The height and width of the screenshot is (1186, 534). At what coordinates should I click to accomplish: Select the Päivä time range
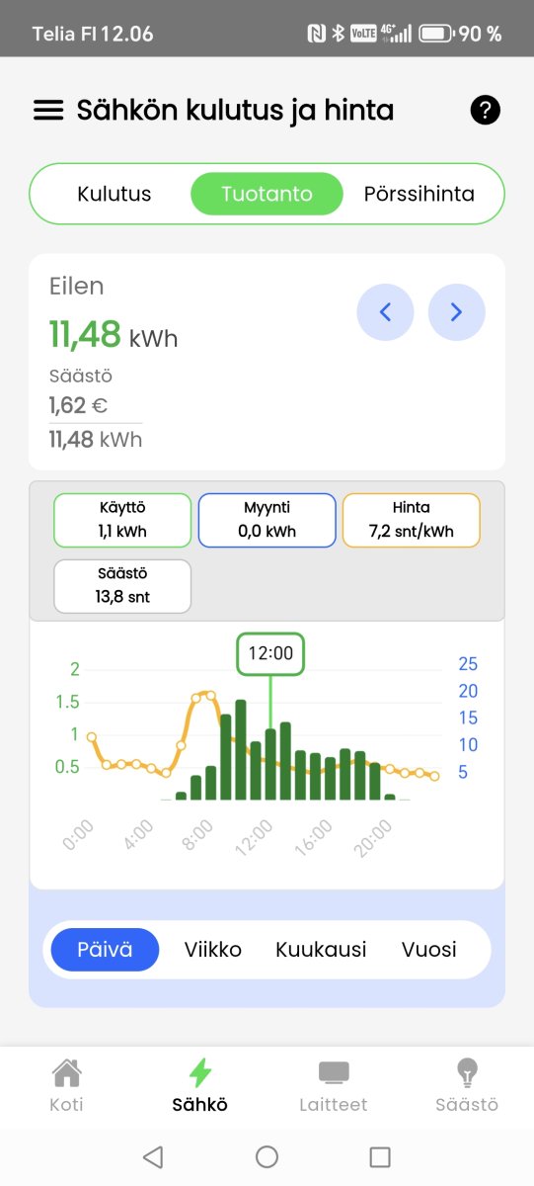tap(105, 950)
